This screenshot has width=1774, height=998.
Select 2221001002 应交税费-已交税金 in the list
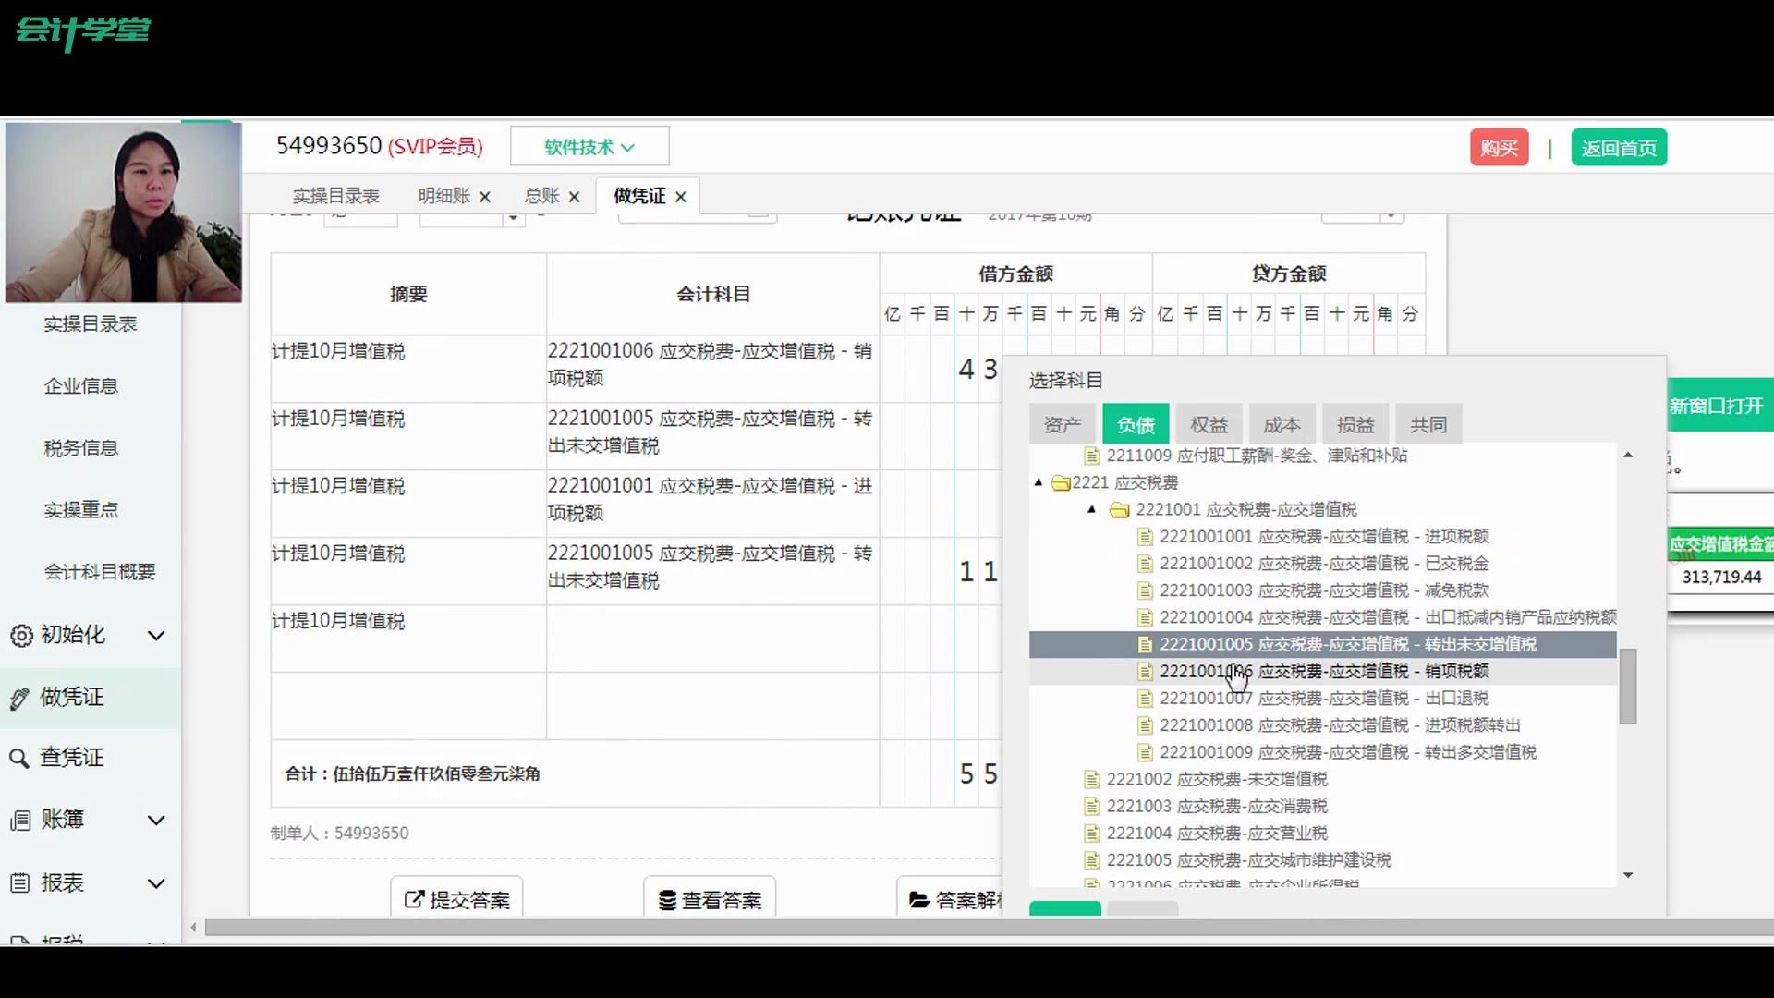click(x=1294, y=563)
